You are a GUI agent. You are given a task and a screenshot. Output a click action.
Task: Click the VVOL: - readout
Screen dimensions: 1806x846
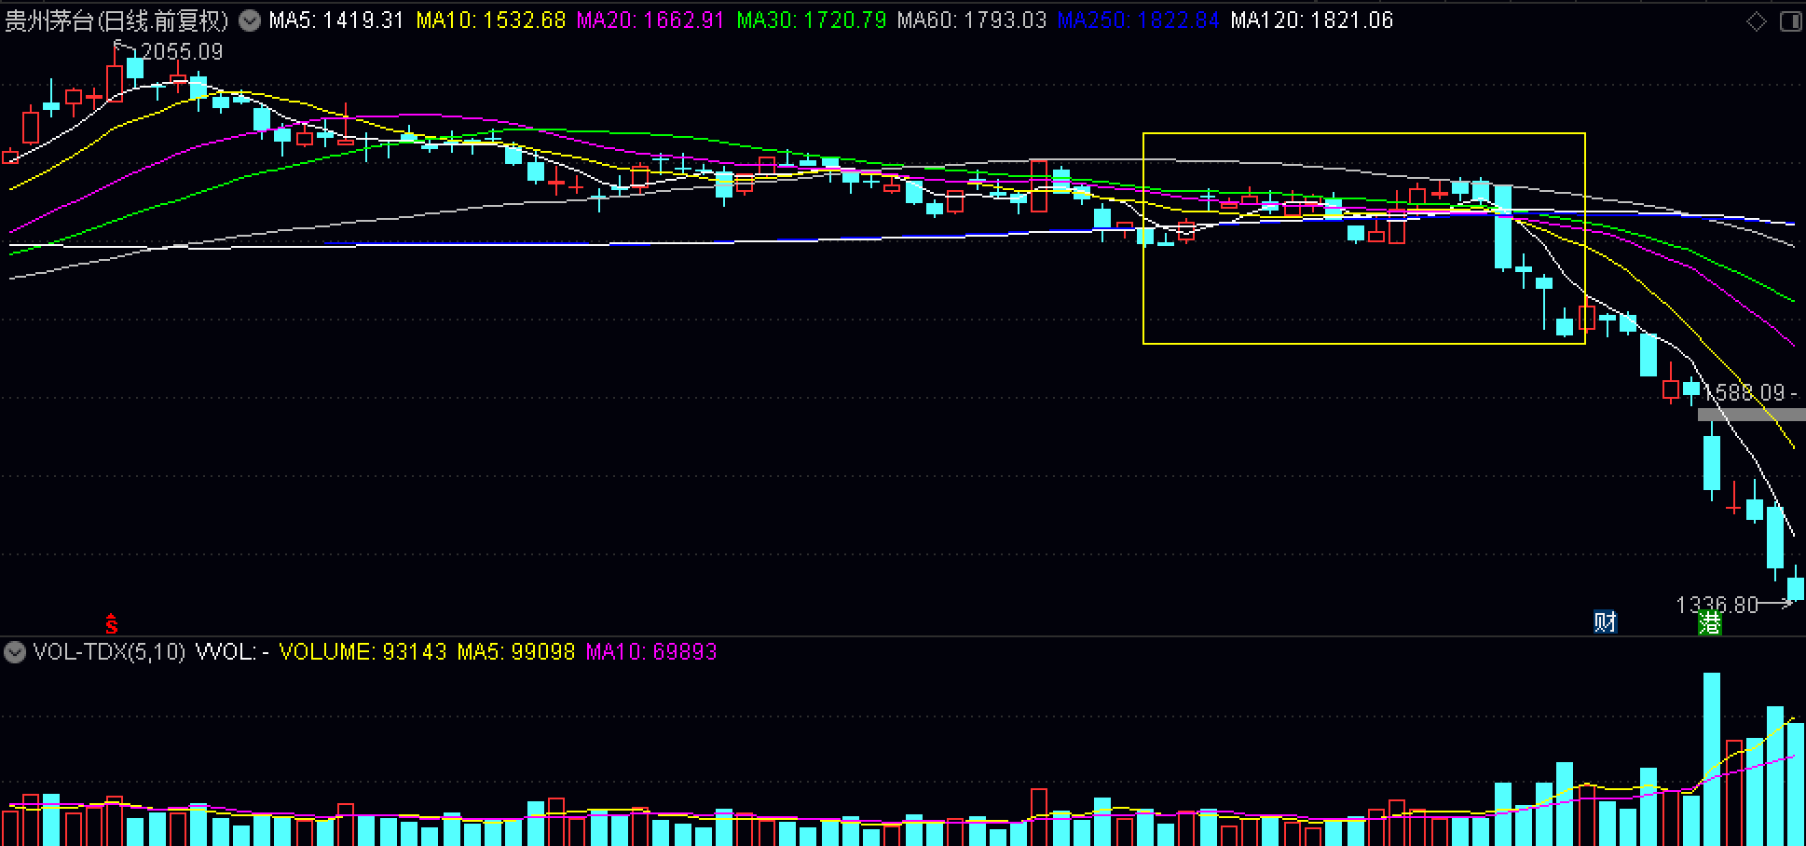(232, 652)
